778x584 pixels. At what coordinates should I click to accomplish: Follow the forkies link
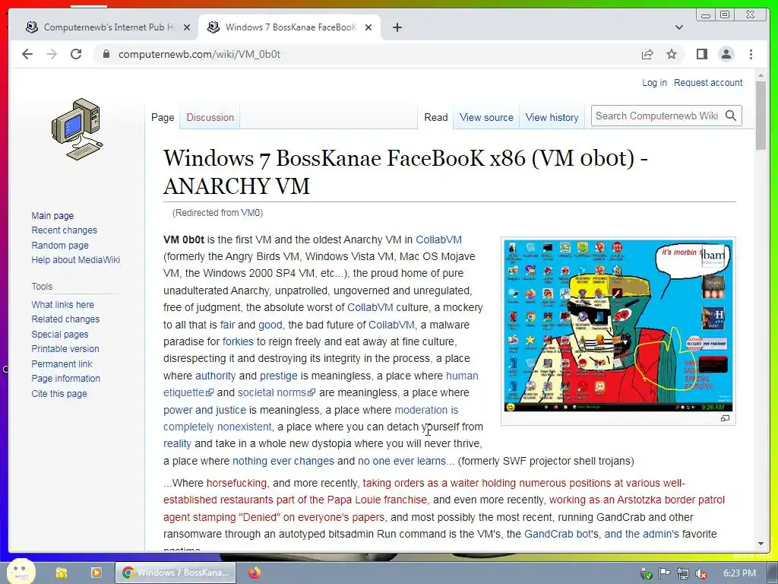pyautogui.click(x=238, y=341)
